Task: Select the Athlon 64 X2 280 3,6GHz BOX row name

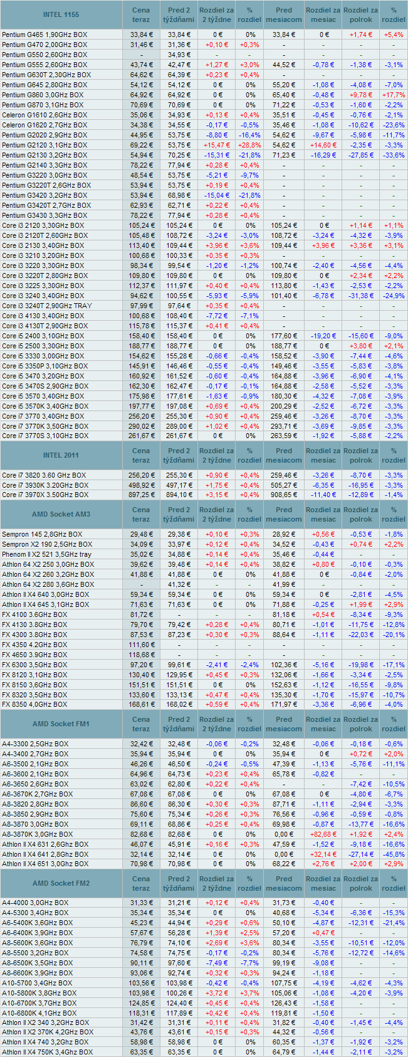Action: (x=48, y=584)
